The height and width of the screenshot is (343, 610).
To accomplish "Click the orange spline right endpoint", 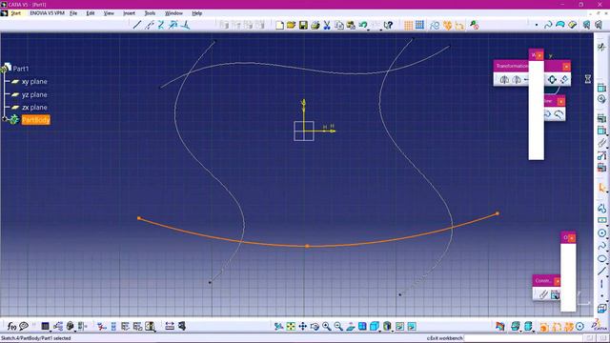I will click(498, 213).
